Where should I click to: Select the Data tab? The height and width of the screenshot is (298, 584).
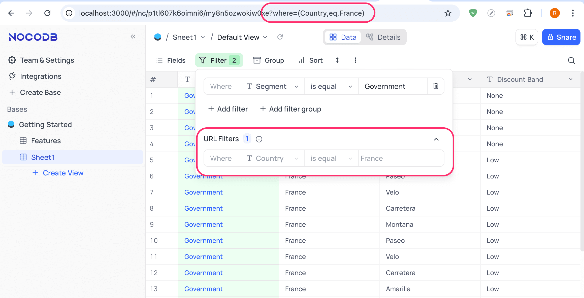343,37
